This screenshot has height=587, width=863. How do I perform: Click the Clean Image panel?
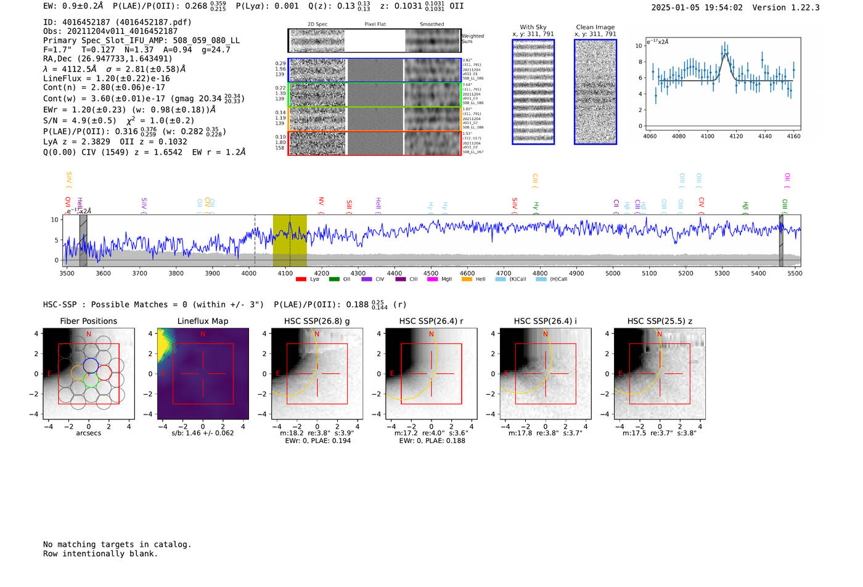tap(595, 92)
